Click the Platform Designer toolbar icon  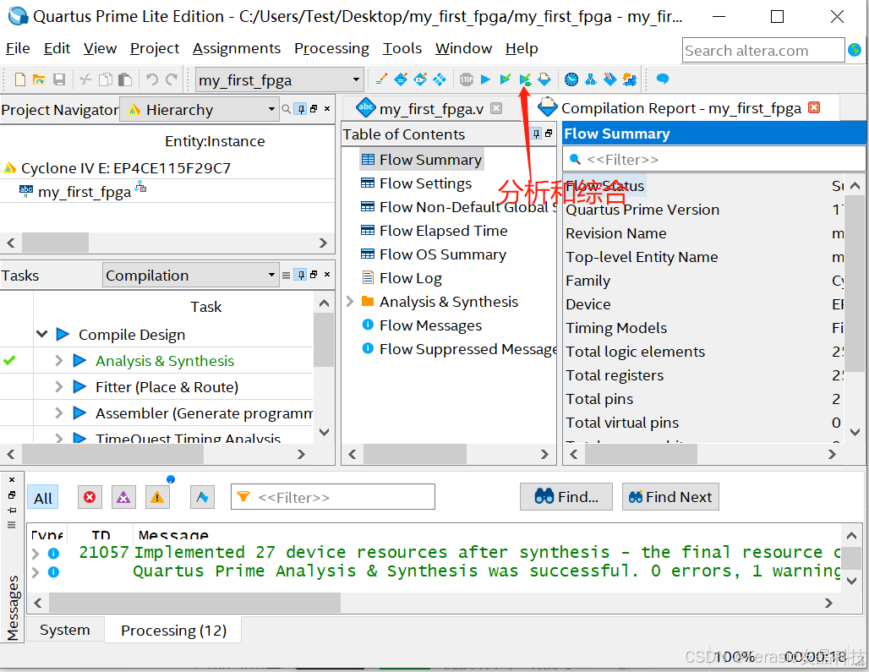click(x=630, y=79)
